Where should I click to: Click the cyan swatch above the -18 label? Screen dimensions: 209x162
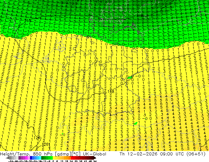[x=40, y=158]
